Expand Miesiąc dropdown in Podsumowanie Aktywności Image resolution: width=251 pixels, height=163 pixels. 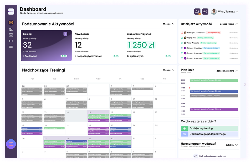point(168,24)
